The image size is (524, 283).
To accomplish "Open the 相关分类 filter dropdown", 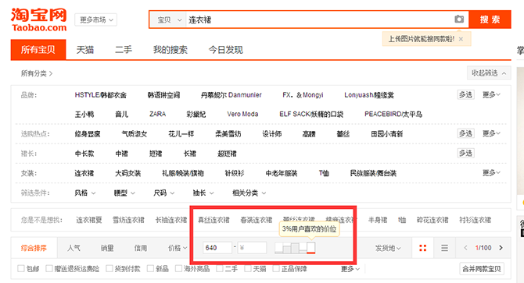I will 249,193.
